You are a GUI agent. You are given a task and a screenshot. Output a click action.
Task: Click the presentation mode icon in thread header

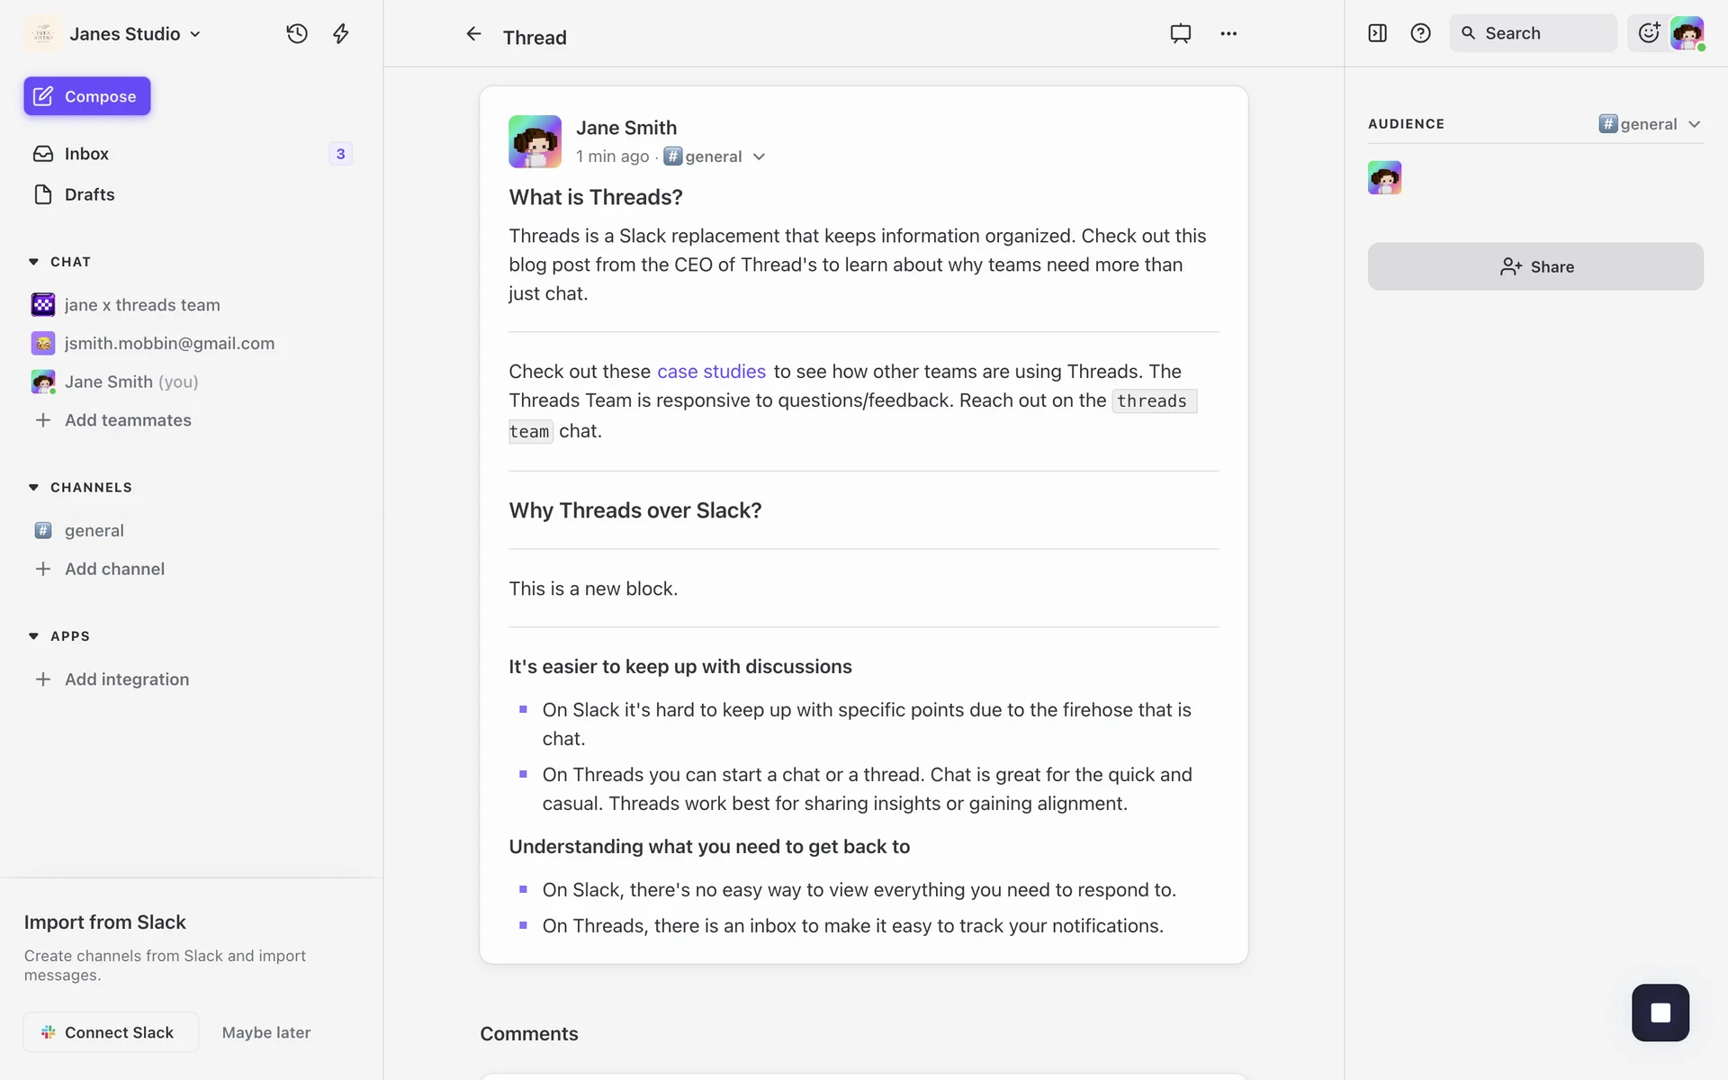point(1180,33)
